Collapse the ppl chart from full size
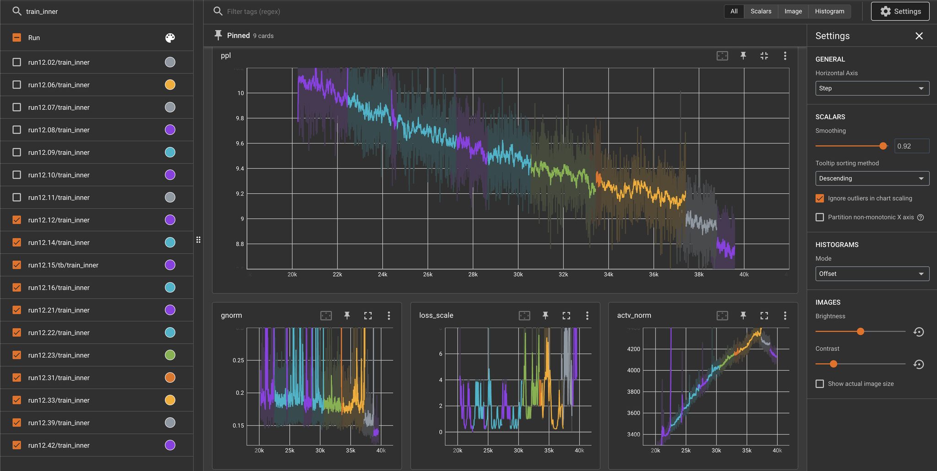 click(x=764, y=56)
